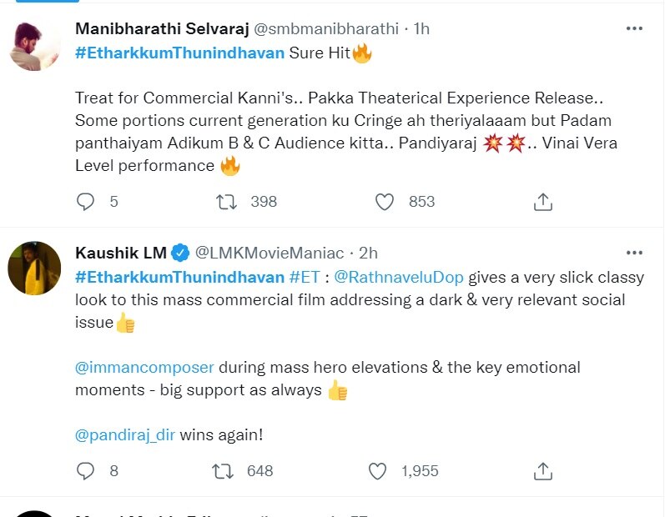Visit the @immancomposer profile mention
Screen dimensions: 665x517
click(144, 367)
